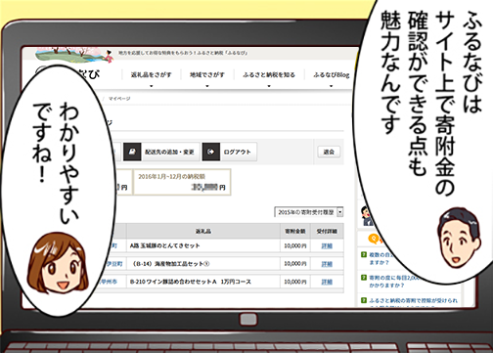Image resolution: width=493 pixels, height=353 pixels.
Task: Open 詳細 link for 海産物加工品セット③
Action: [327, 264]
